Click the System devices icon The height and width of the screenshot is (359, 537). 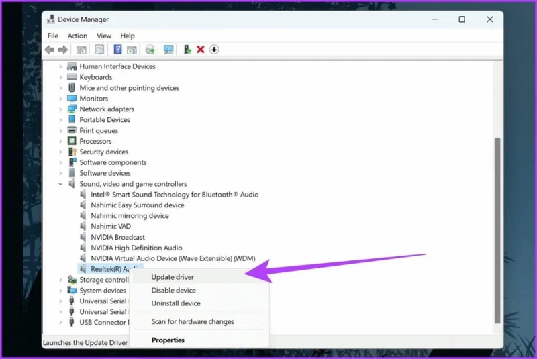[x=72, y=290]
